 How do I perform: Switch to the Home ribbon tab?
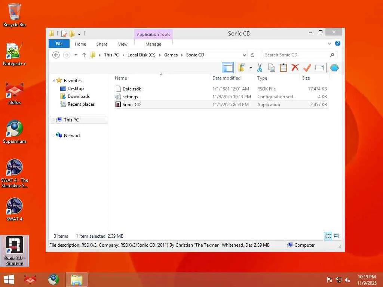click(80, 44)
